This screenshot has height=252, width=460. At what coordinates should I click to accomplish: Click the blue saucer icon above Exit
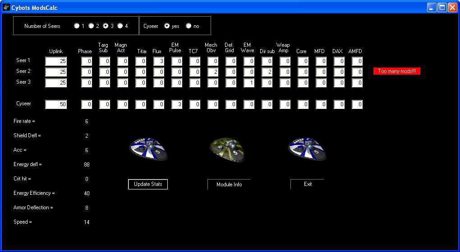pos(307,149)
